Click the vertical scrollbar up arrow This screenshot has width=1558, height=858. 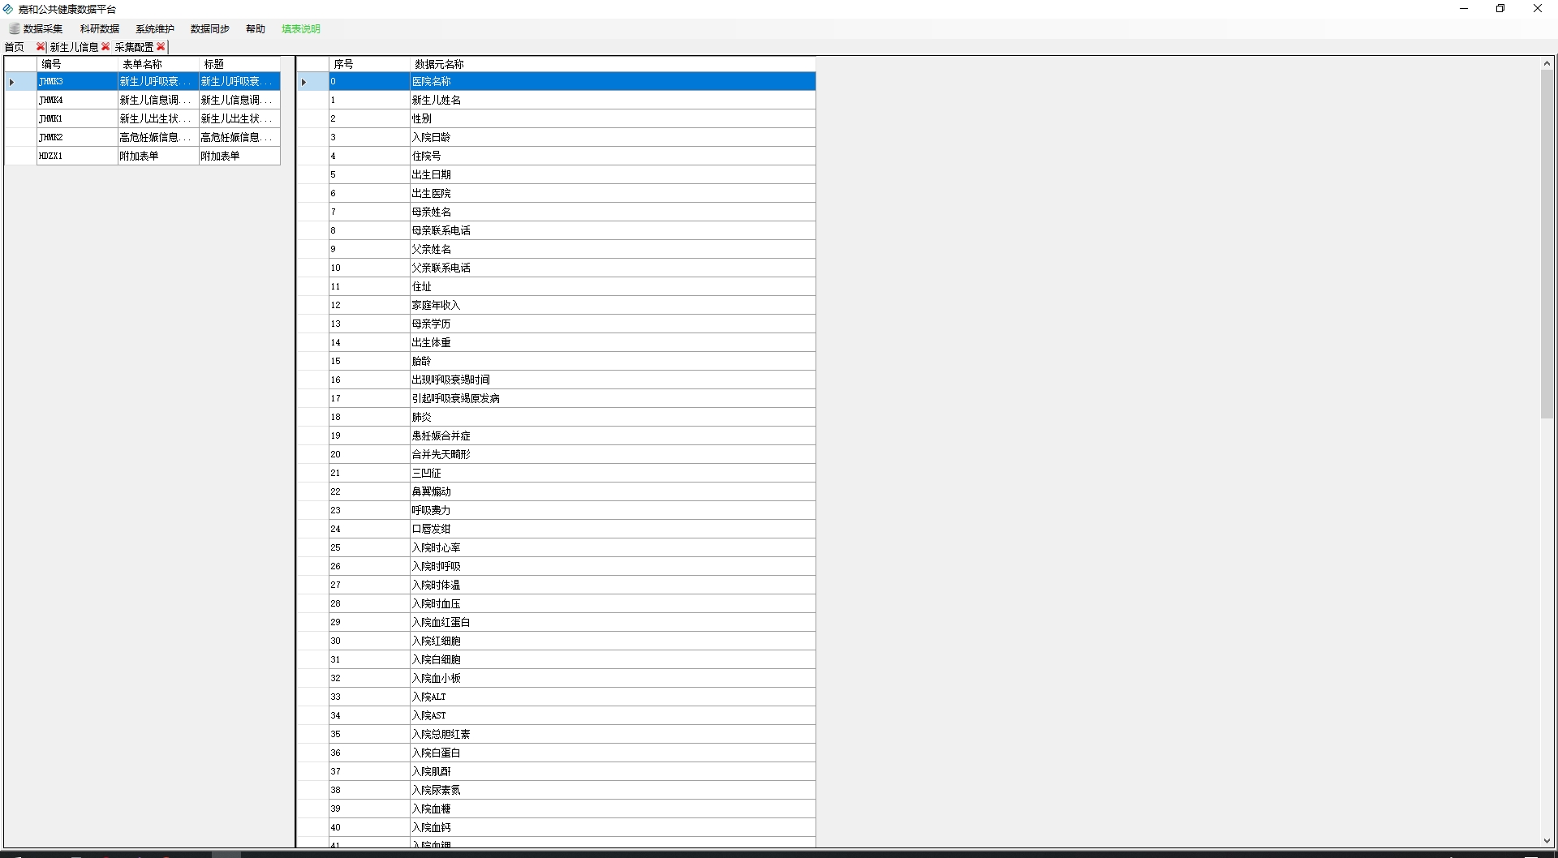tap(1547, 63)
